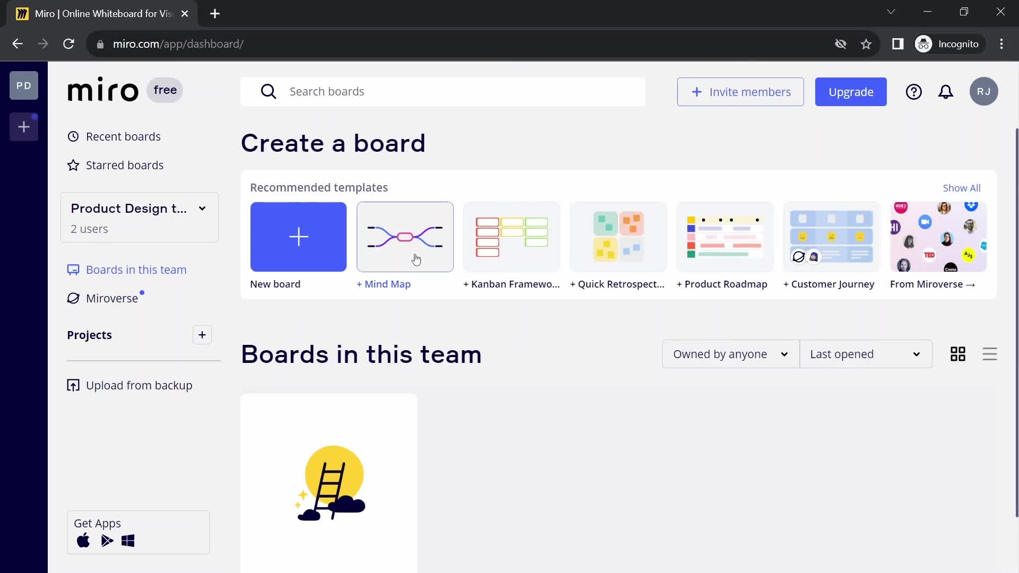Click Show All recommended templates link

(x=962, y=187)
